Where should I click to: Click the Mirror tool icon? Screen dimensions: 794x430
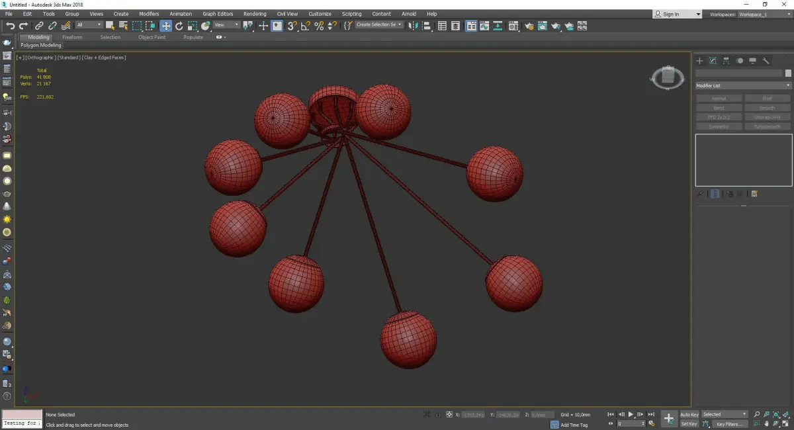[x=414, y=26]
